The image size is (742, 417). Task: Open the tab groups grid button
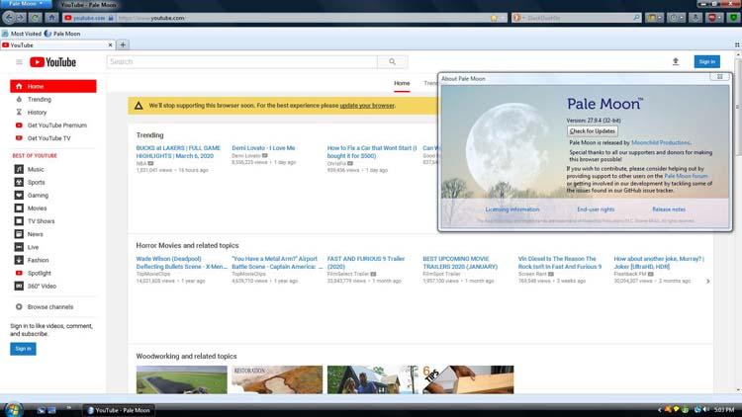click(737, 44)
